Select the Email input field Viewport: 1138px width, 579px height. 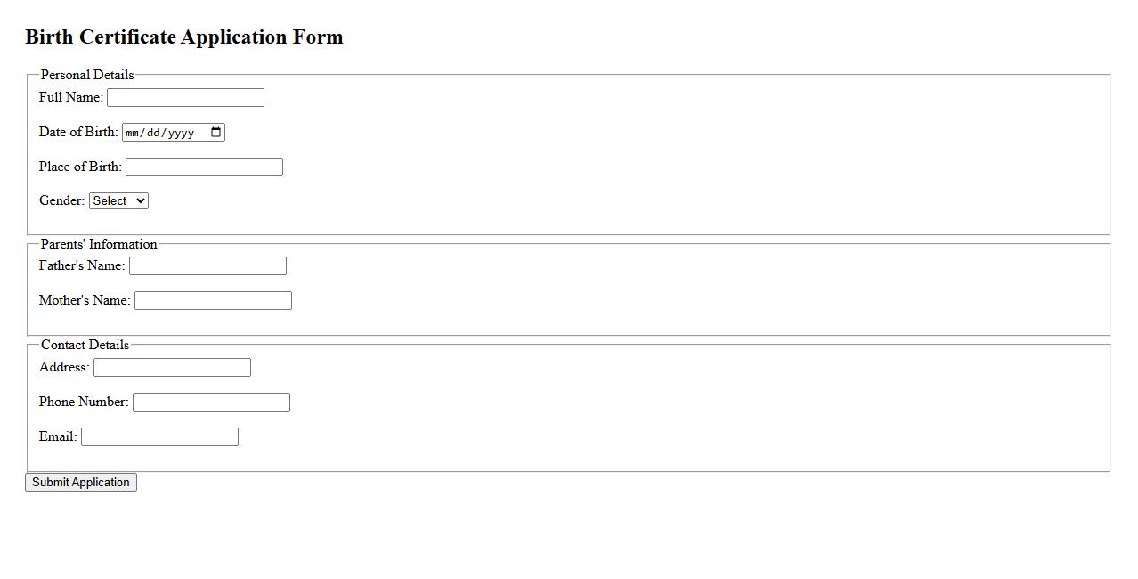[159, 437]
